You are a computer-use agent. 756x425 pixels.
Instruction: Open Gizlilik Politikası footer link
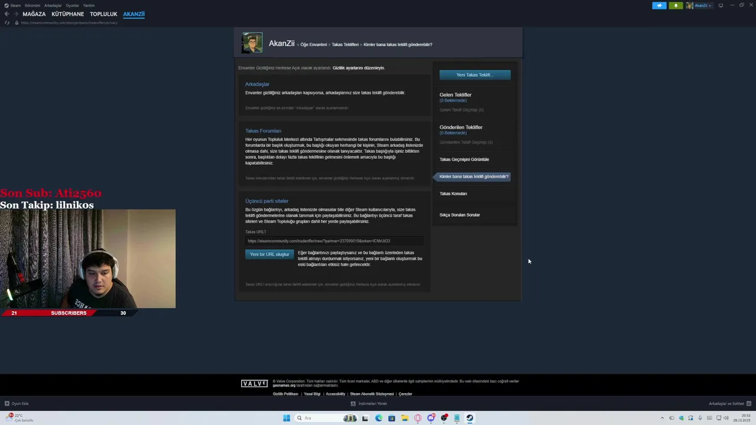click(285, 394)
